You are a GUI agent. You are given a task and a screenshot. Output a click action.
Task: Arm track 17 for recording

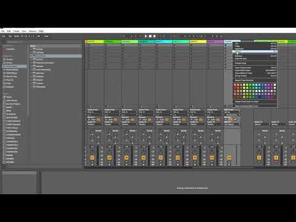coord(92,165)
